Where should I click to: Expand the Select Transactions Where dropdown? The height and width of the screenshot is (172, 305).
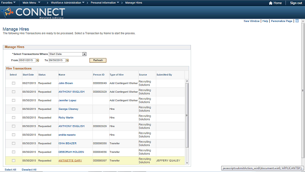(x=84, y=54)
